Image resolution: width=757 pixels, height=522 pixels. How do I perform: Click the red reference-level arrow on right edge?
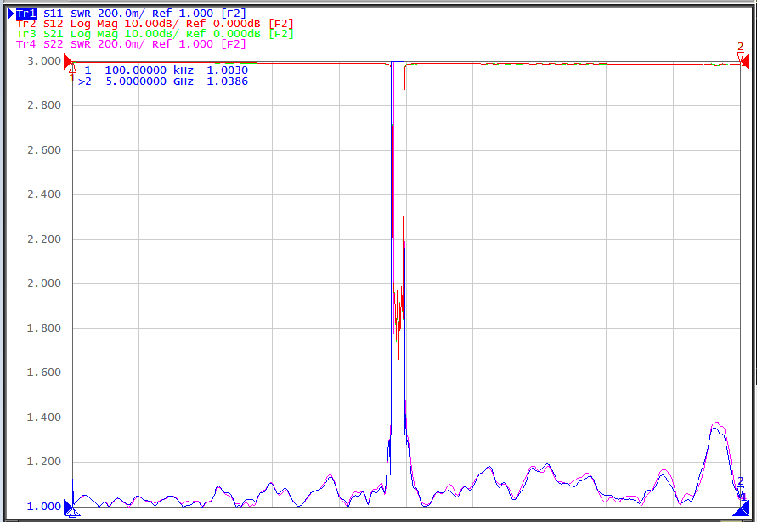pos(745,62)
